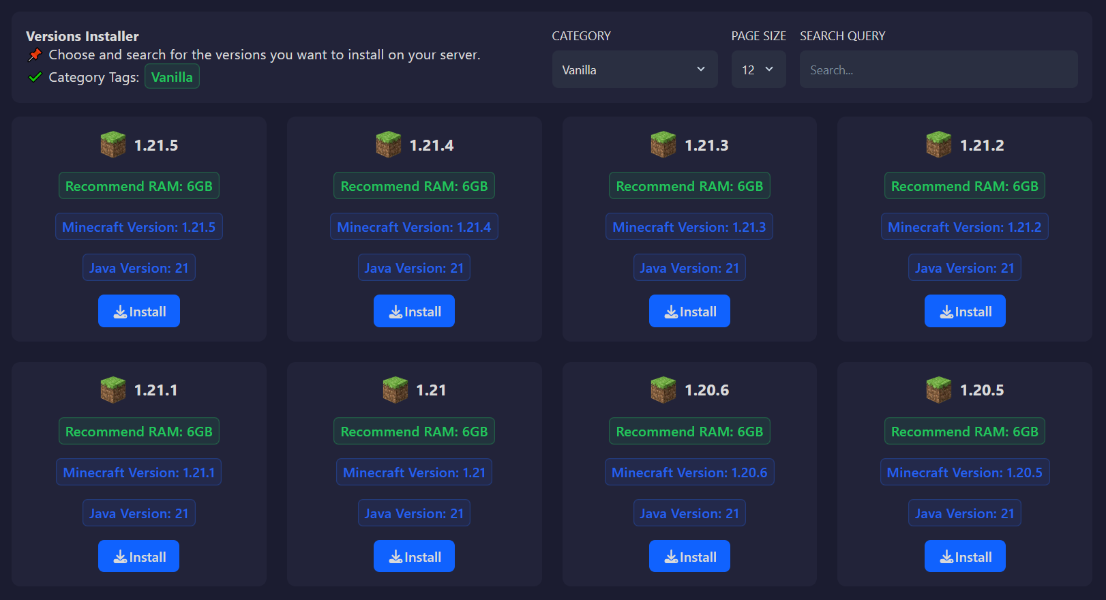Click the 'Recommend RAM: 6GB' badge under 1.21.4

coord(414,185)
